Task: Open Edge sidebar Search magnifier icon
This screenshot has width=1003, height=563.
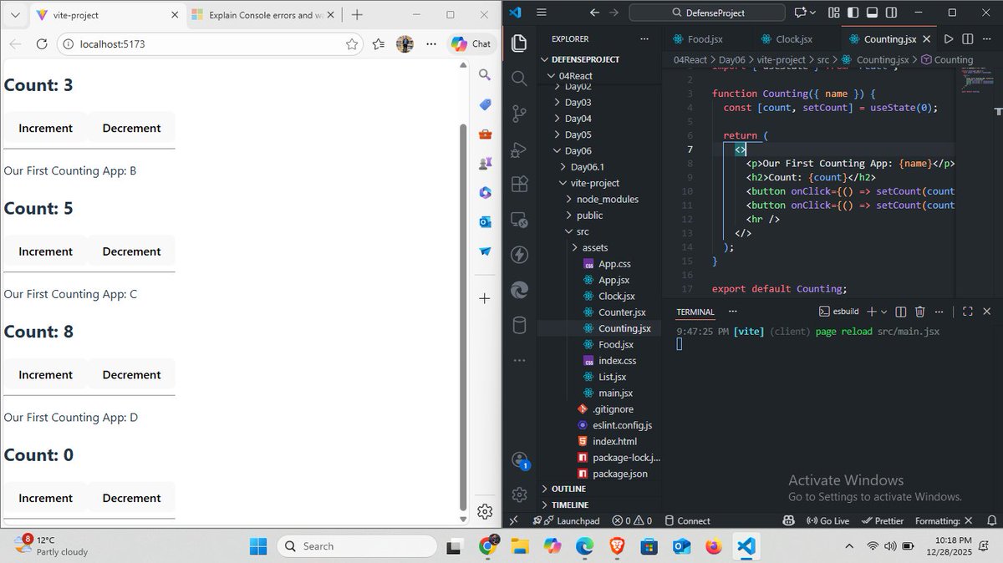Action: (x=485, y=75)
